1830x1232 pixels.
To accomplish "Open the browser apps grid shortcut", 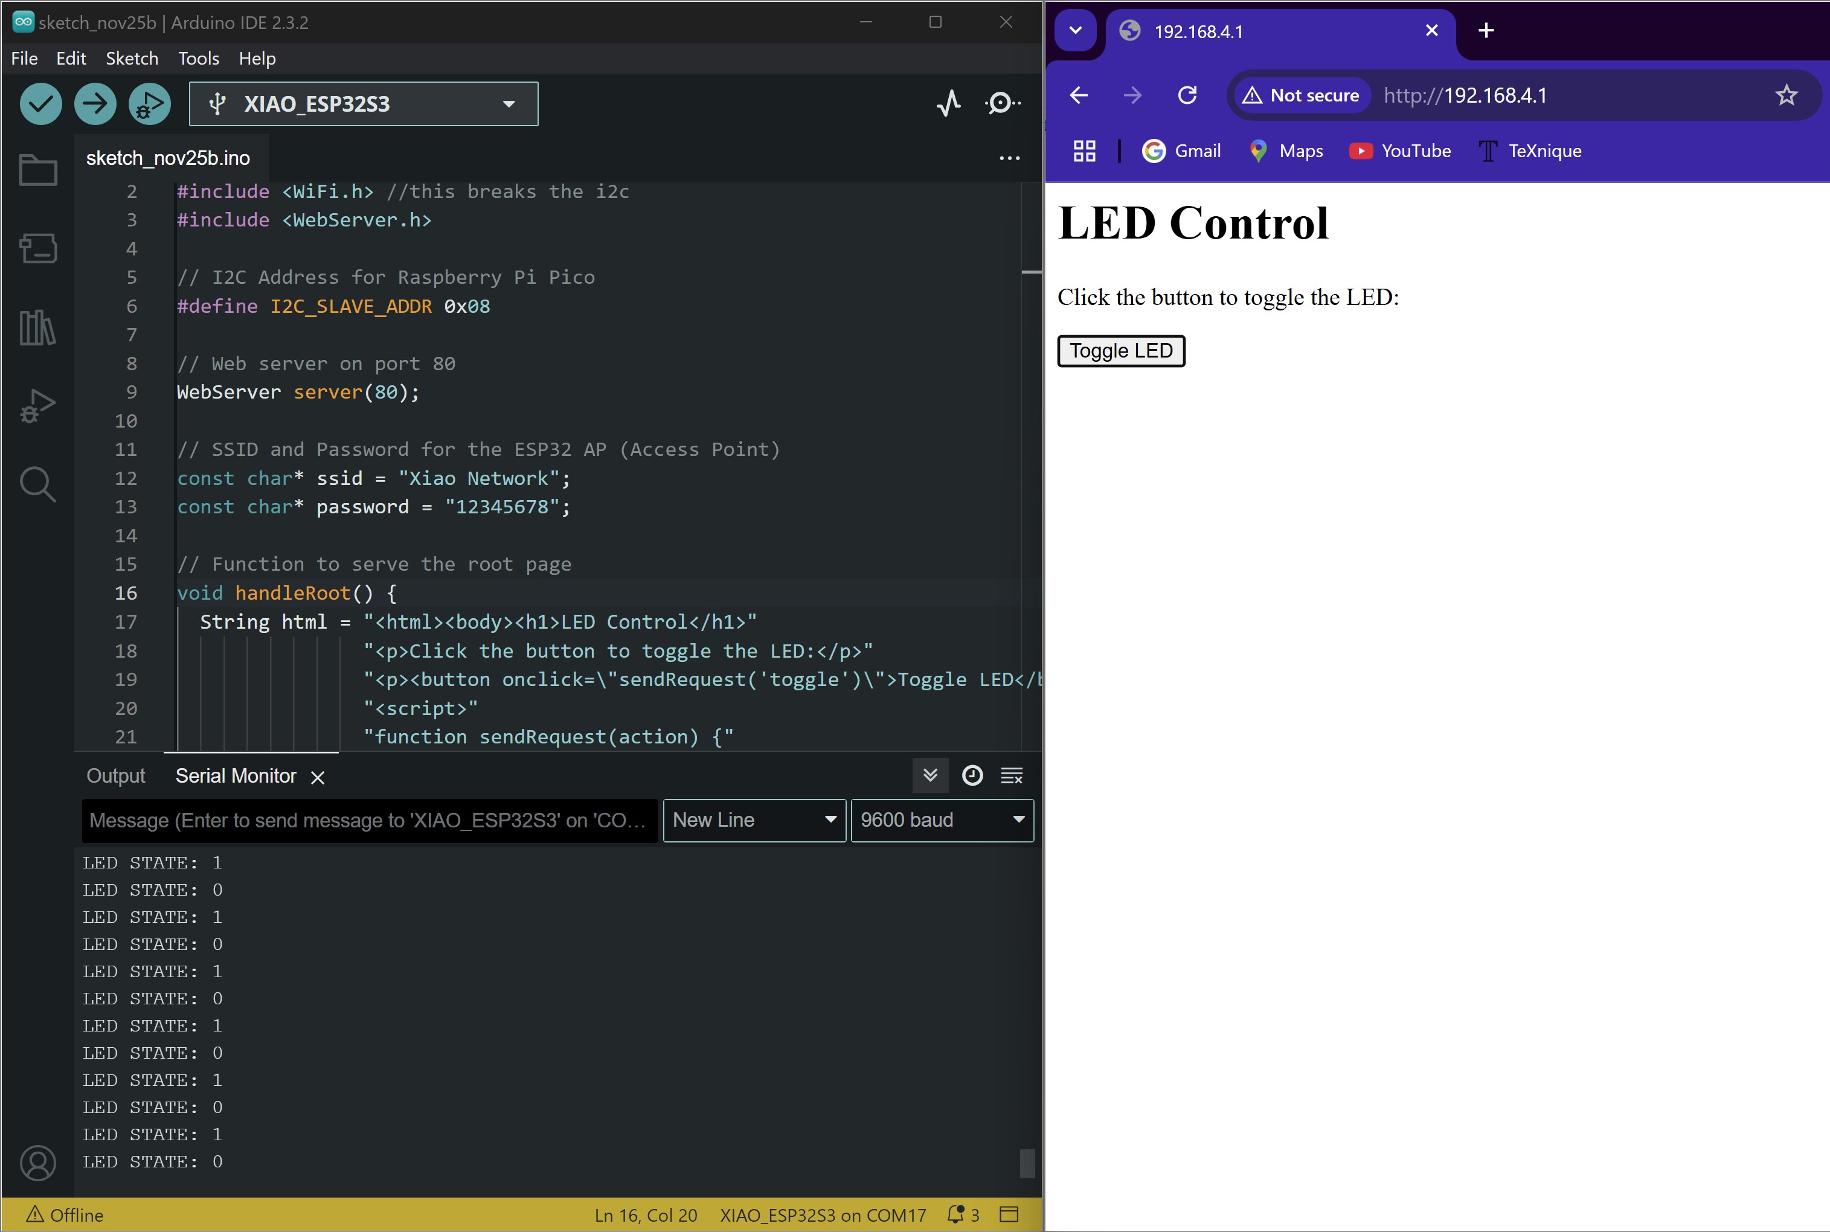I will click(x=1084, y=151).
